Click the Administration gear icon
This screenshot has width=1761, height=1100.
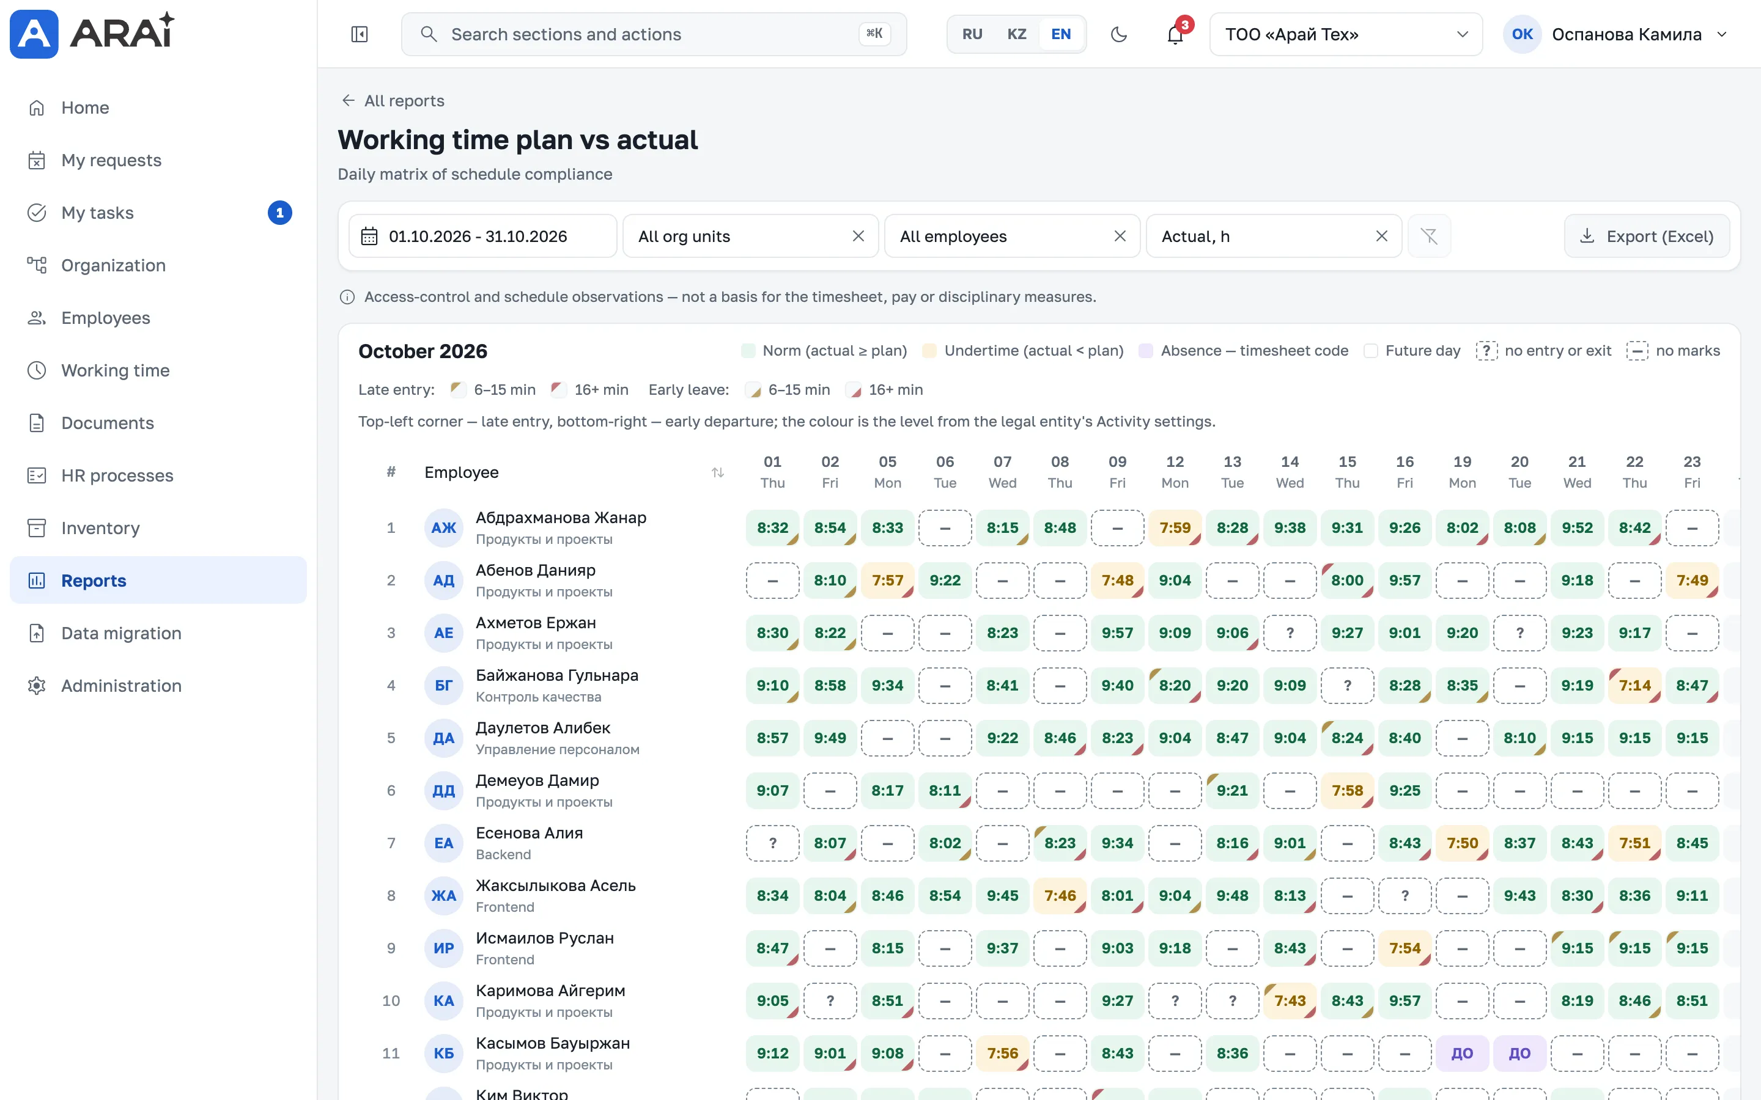click(37, 685)
